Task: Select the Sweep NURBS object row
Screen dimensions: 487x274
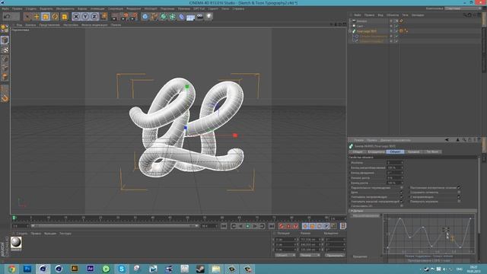Action: pyautogui.click(x=367, y=31)
